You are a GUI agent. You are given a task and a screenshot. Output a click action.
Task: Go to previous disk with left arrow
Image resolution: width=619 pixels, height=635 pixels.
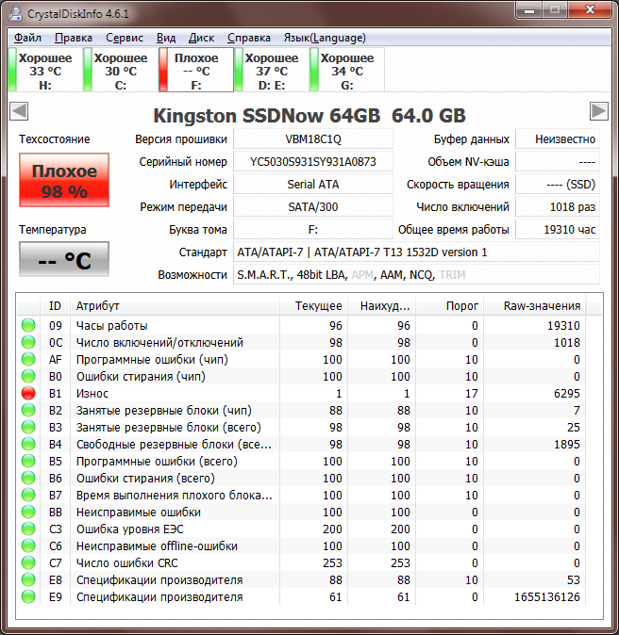tap(19, 111)
